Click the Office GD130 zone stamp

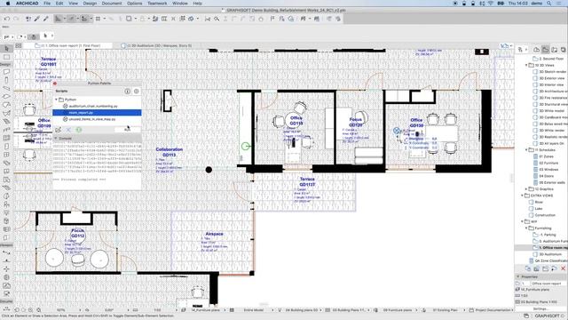pyautogui.click(x=416, y=123)
